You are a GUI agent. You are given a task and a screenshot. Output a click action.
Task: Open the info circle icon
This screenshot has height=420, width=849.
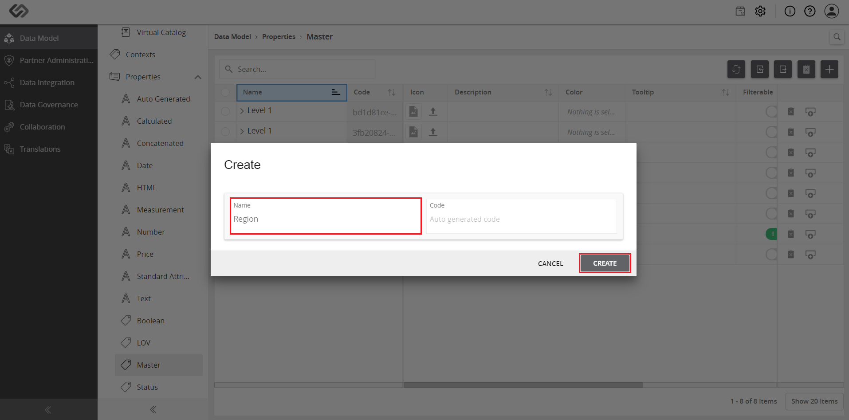790,11
